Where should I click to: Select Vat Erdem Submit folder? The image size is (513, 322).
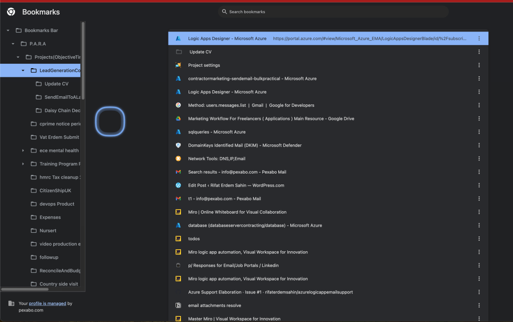point(55,137)
